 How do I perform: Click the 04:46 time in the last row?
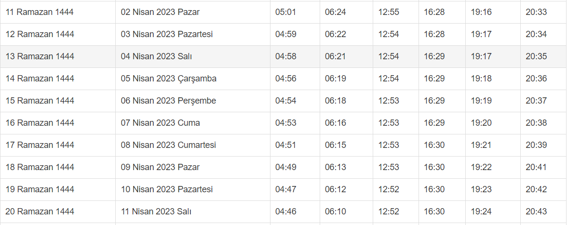[285, 212]
